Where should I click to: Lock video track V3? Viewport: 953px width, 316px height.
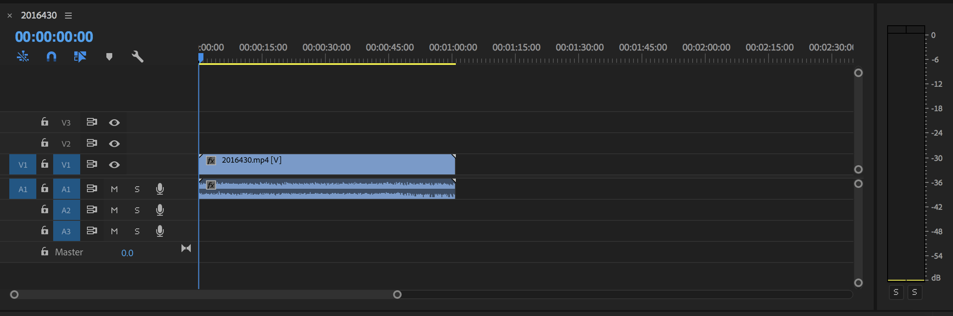tap(44, 122)
